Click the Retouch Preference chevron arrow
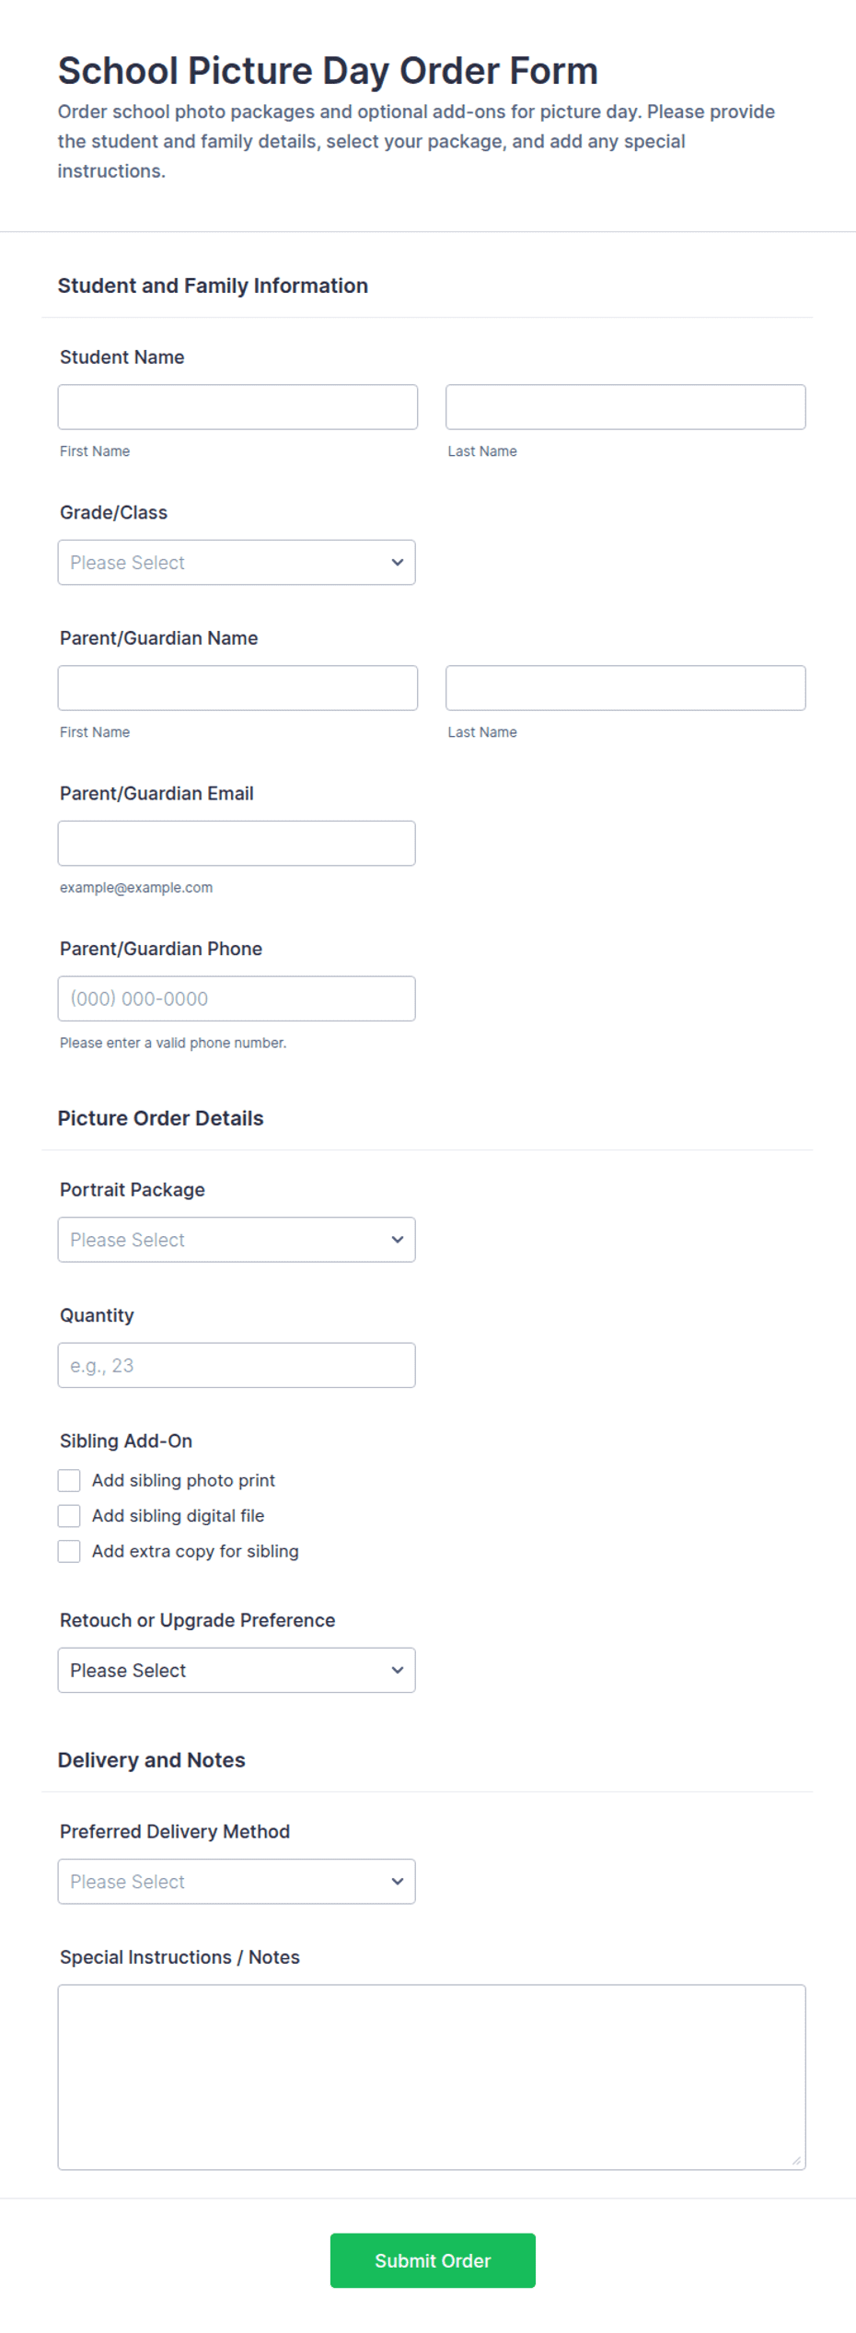This screenshot has width=856, height=2333. pos(398,1670)
